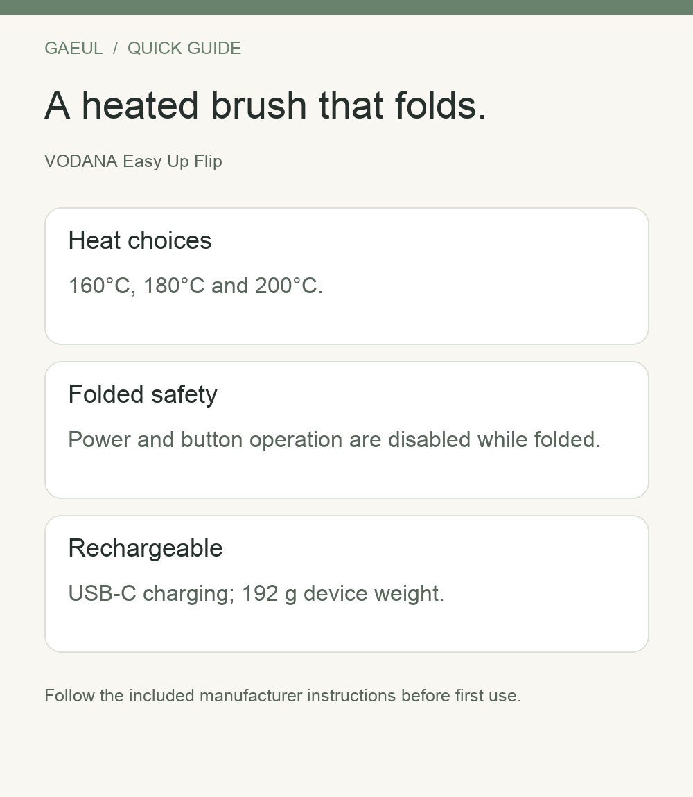
Task: Select the Rechargeable card title
Action: (x=146, y=548)
